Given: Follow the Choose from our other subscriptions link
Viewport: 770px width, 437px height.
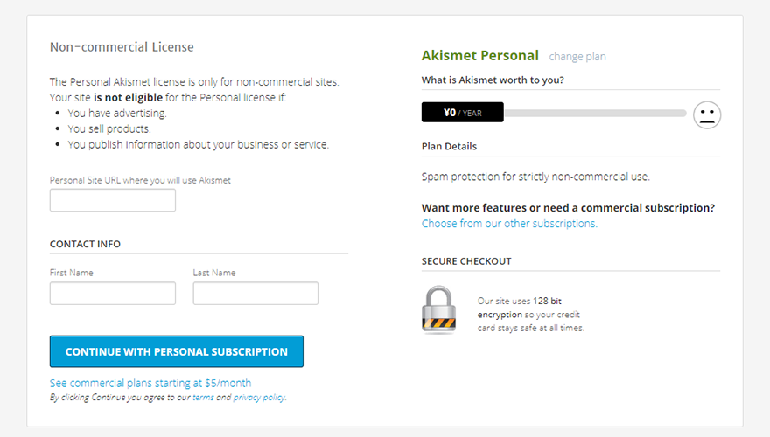Looking at the screenshot, I should (x=509, y=224).
